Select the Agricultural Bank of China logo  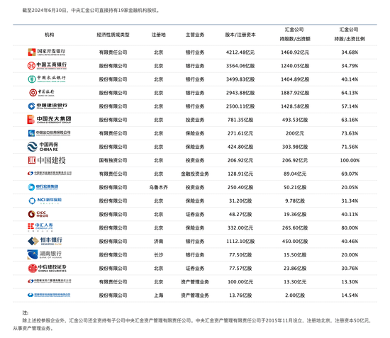click(x=47, y=79)
